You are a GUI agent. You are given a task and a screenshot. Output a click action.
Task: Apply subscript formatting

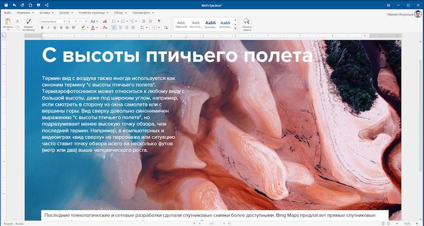67,28
